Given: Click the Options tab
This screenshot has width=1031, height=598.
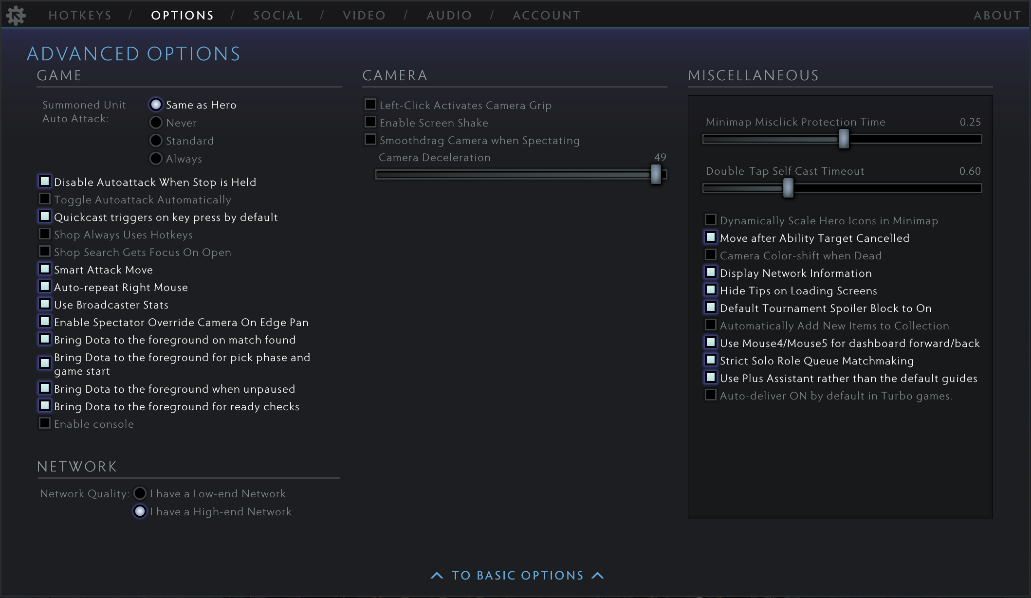Looking at the screenshot, I should pos(183,16).
